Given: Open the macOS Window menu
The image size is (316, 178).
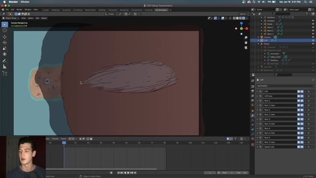Looking at the screenshot, I should (25, 2).
